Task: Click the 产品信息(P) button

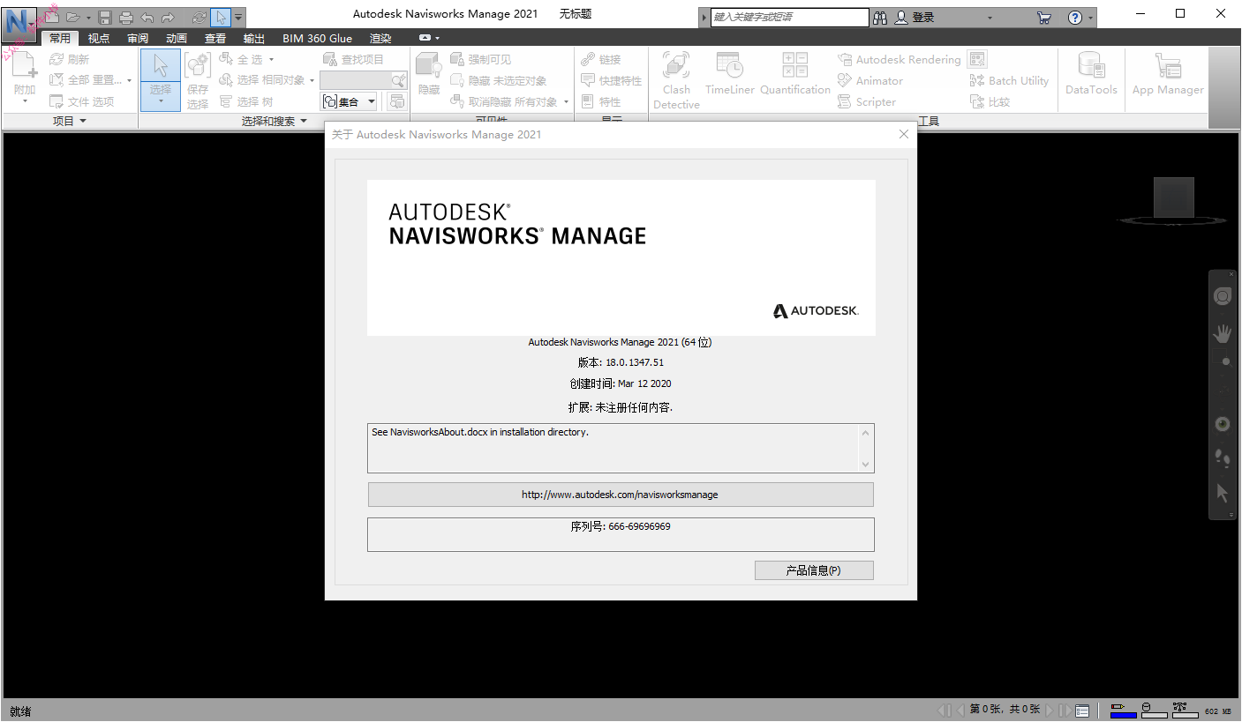Action: (x=814, y=570)
